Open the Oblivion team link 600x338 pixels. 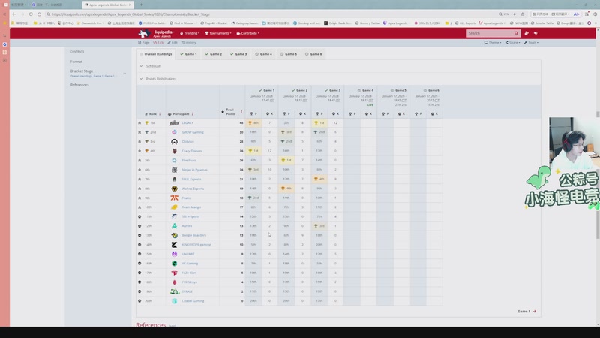pyautogui.click(x=188, y=142)
